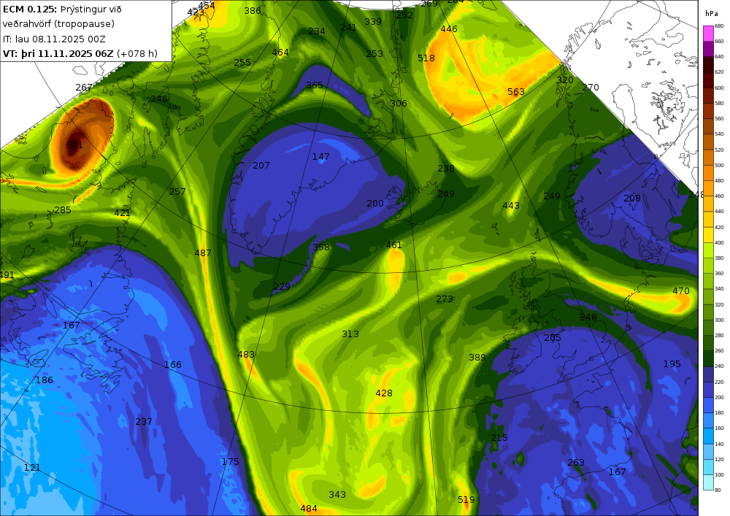730x516 pixels.
Task: Click the 'hPa' unit label above the legend
Action: tap(711, 13)
